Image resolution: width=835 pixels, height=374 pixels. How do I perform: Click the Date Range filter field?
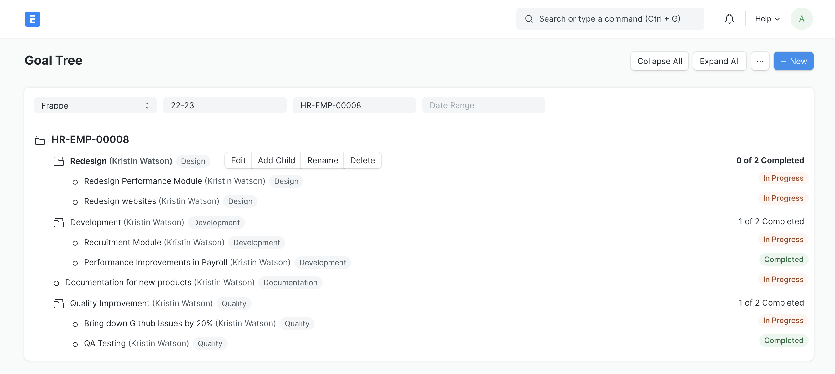[x=483, y=105]
